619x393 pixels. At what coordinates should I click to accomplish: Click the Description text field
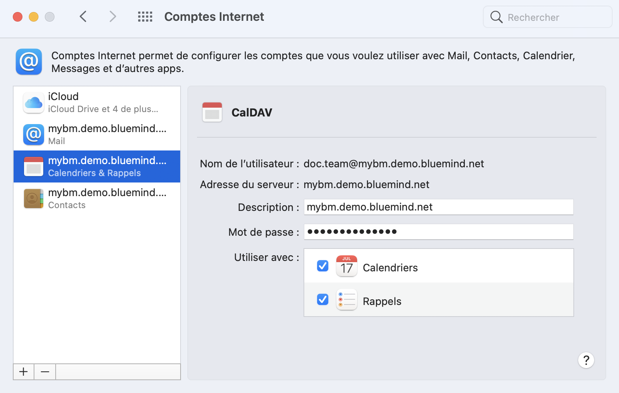coord(438,207)
